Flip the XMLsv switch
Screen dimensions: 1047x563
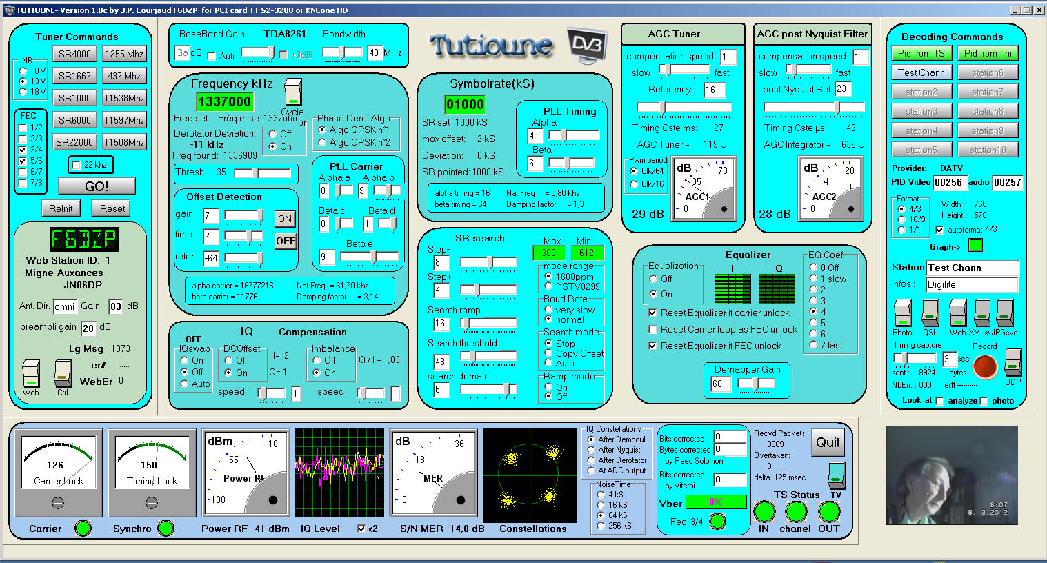[982, 313]
